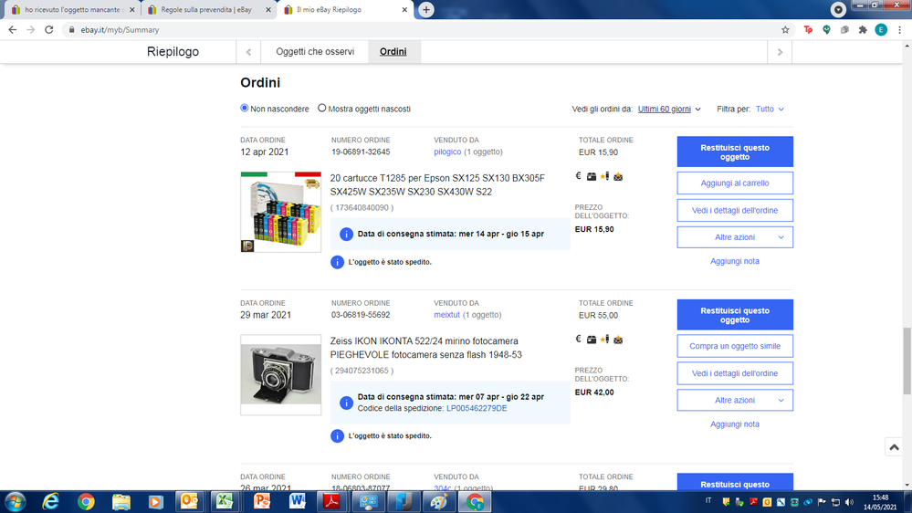Click the 'Riepilogo' heading tab
Viewport: 912px width, 513px height.
point(173,52)
